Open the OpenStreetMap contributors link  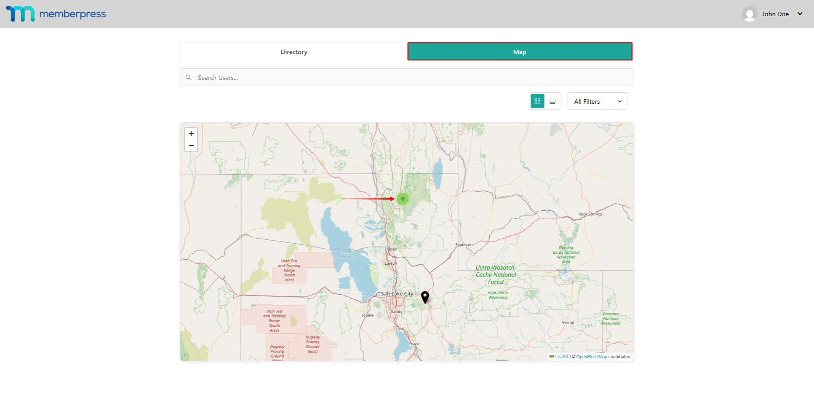[591, 357]
